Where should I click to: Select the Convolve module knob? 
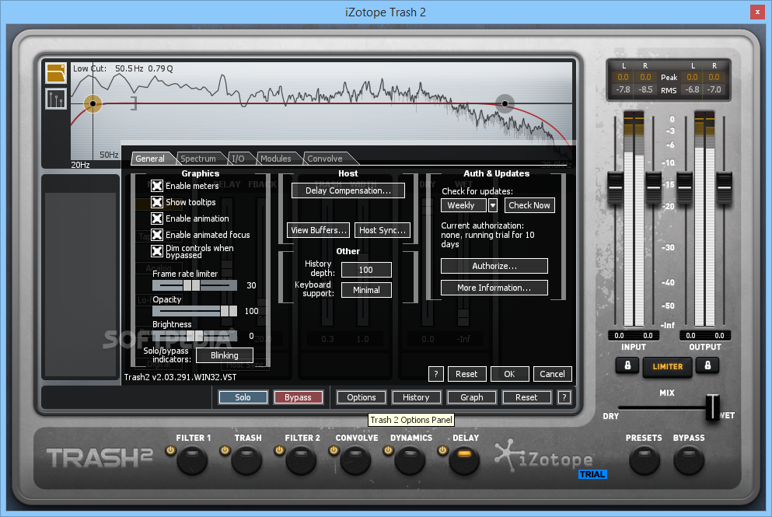(355, 461)
